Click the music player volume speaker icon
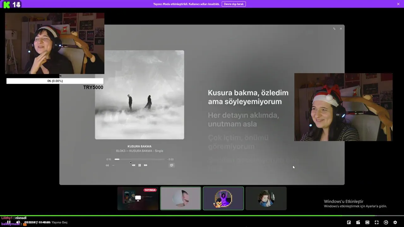Image resolution: width=404 pixels, height=227 pixels. (x=107, y=165)
